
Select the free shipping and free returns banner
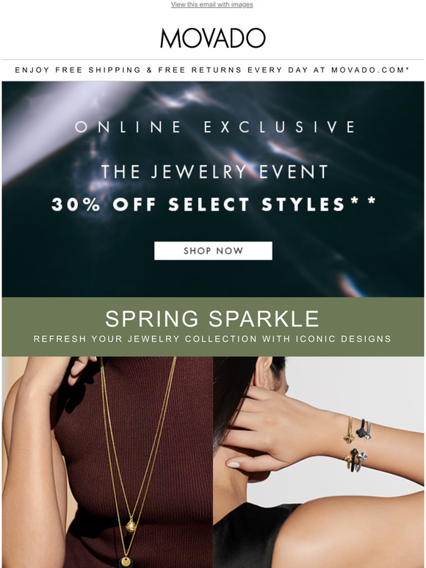pyautogui.click(x=213, y=70)
